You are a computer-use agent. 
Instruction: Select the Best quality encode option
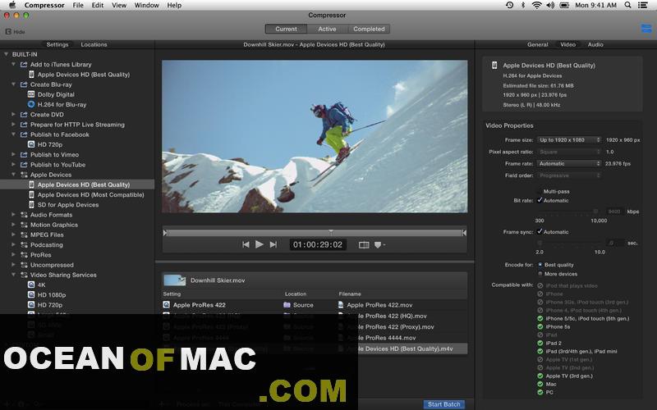point(540,265)
